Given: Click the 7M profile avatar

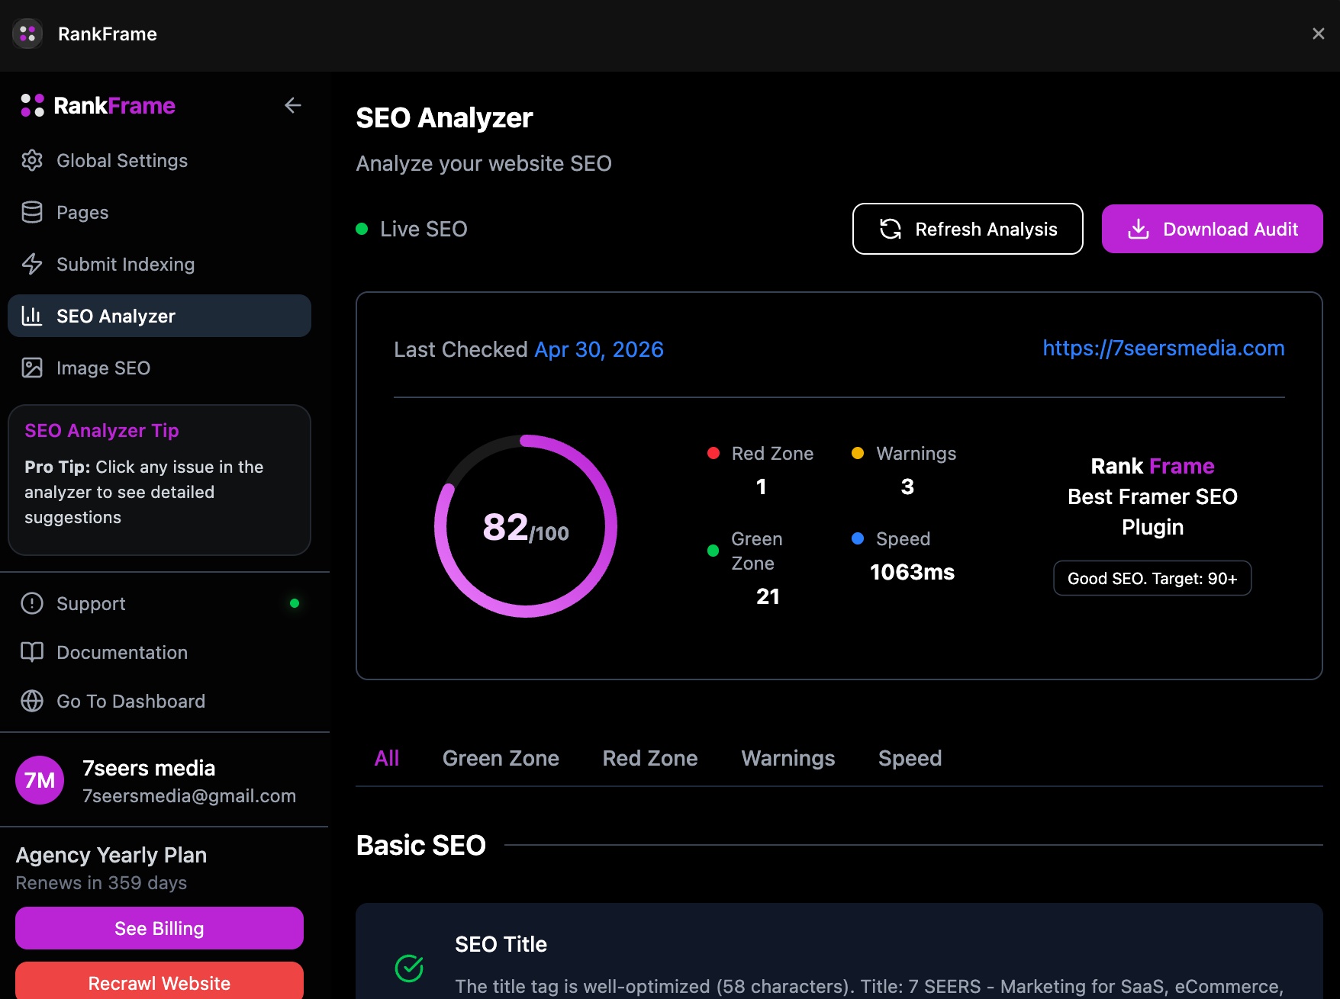Looking at the screenshot, I should pyautogui.click(x=39, y=780).
